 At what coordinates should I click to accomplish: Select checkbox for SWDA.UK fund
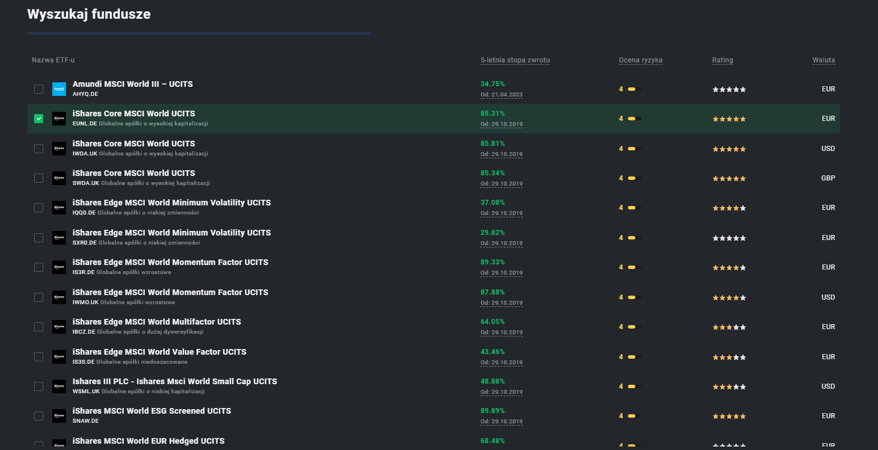click(39, 178)
